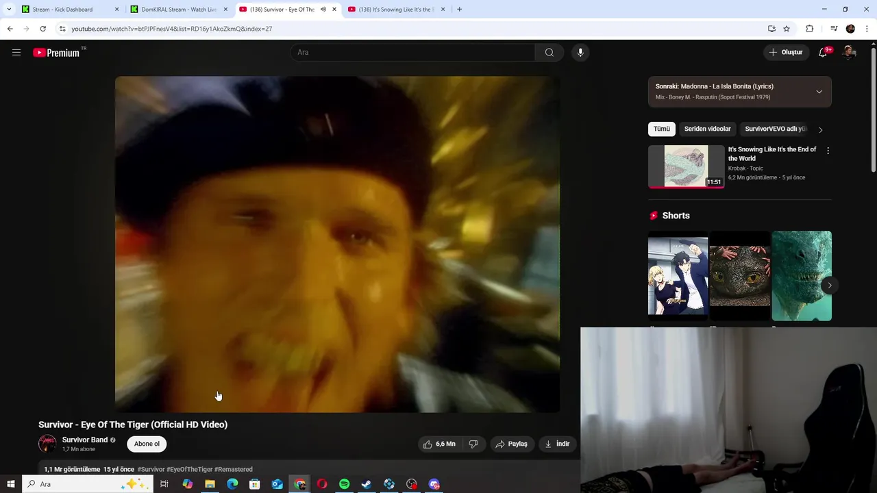Bookmark this page with the star
This screenshot has height=493, width=877.
point(787,29)
